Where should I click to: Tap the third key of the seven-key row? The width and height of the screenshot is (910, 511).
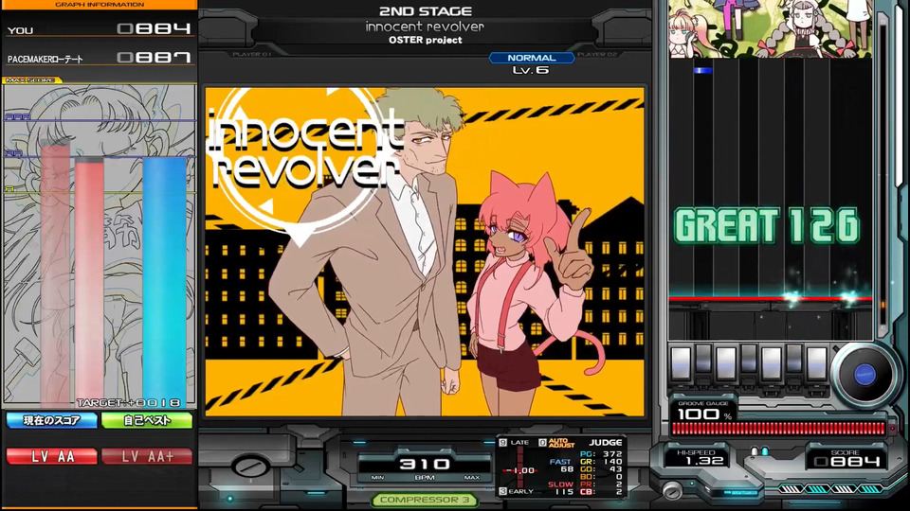(x=726, y=363)
